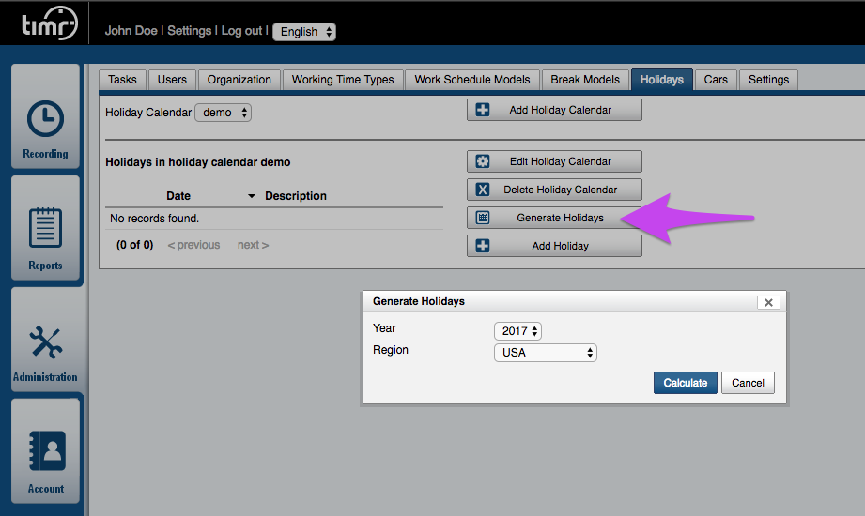
Task: Click the Add Holiday button
Action: pyautogui.click(x=554, y=246)
